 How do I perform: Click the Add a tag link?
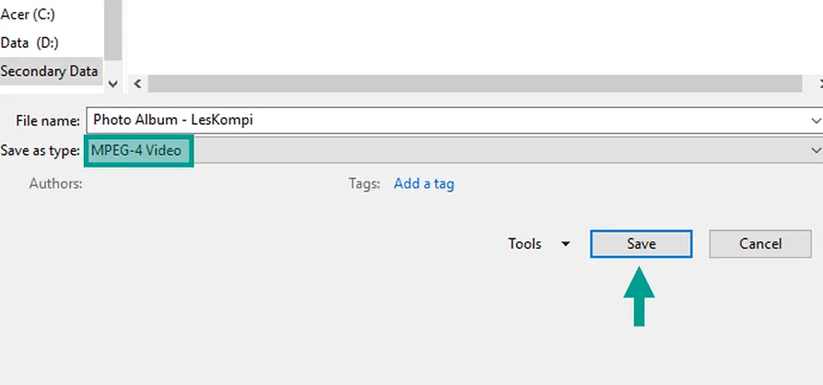(x=424, y=183)
